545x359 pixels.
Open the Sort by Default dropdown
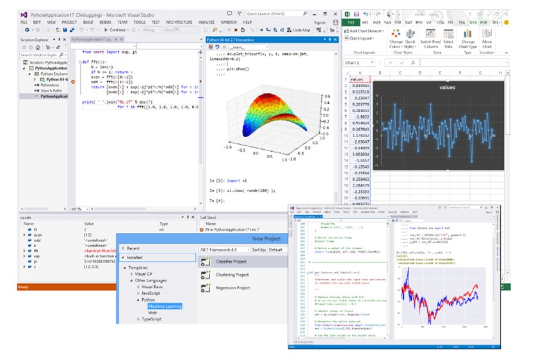point(277,250)
